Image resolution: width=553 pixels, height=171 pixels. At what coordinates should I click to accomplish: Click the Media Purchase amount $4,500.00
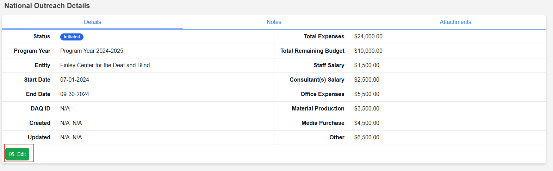(x=367, y=123)
